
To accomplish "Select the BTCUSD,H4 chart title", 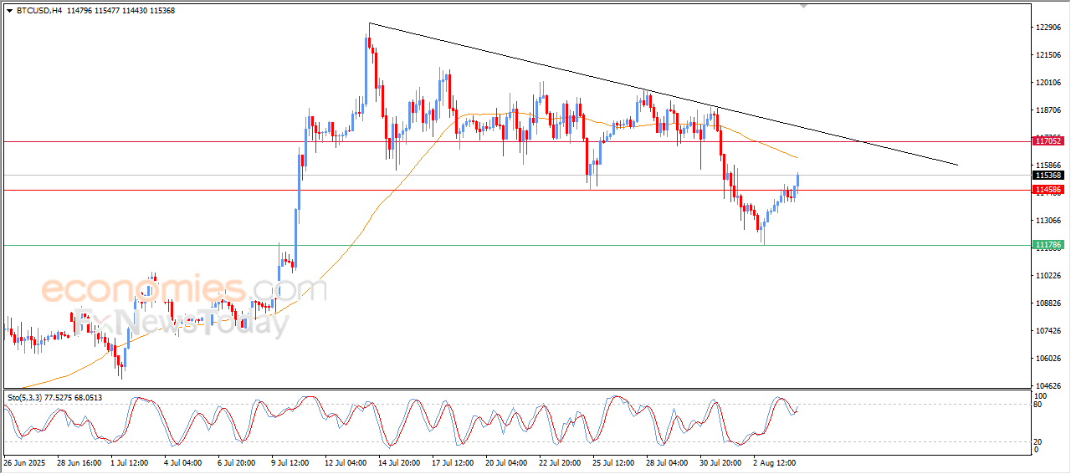I will point(39,10).
